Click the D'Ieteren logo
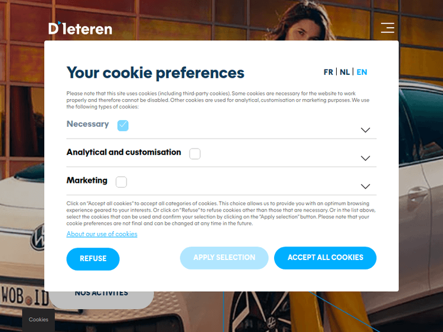443x332 pixels. coord(80,28)
